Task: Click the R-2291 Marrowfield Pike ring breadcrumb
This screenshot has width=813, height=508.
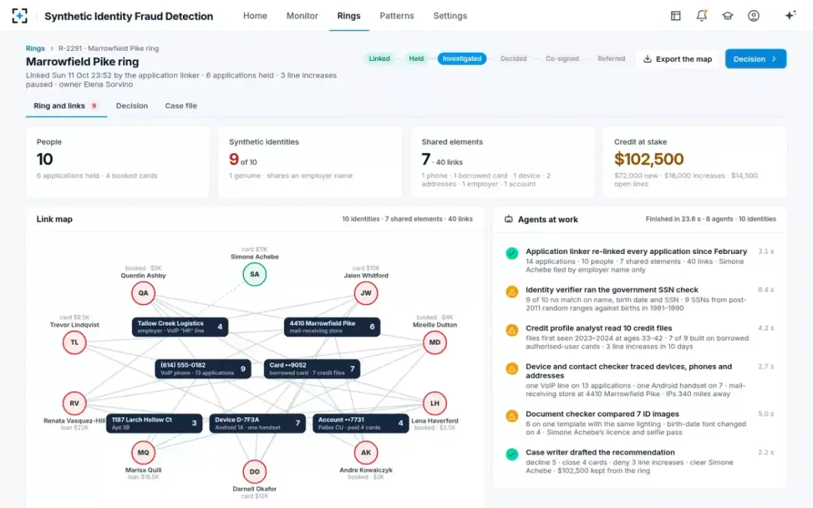Action: (x=109, y=49)
